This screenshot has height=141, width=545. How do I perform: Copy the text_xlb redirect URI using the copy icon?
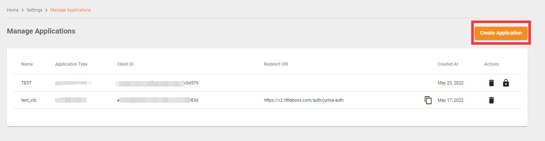(x=428, y=100)
